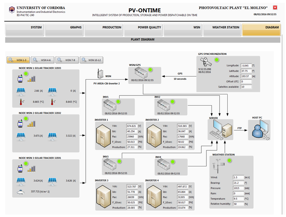Image resolution: width=286 pixels, height=217 pixels.
Task: Close the PV-ONTIME application window
Action: 275,8
